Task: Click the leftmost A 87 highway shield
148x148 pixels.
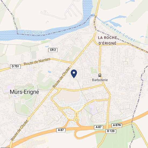Action: [x=61, y=130]
